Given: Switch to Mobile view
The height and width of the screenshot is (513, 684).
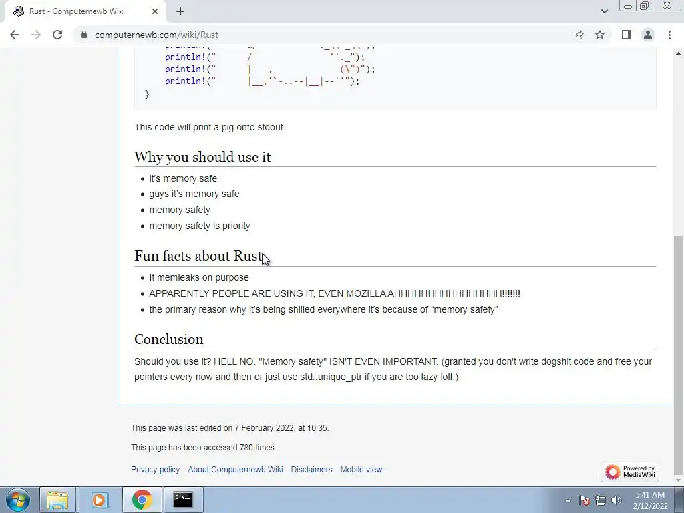Looking at the screenshot, I should point(361,470).
